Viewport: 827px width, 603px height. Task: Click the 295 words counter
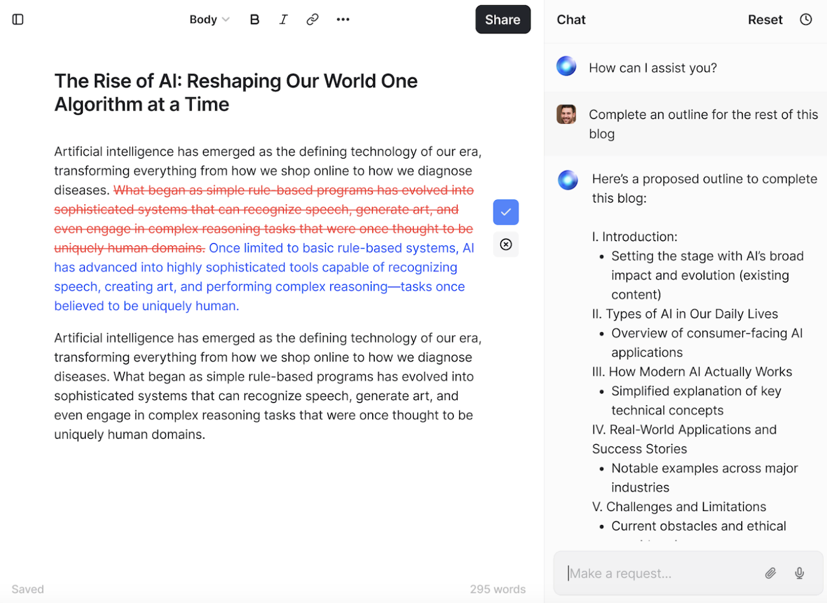pyautogui.click(x=497, y=589)
